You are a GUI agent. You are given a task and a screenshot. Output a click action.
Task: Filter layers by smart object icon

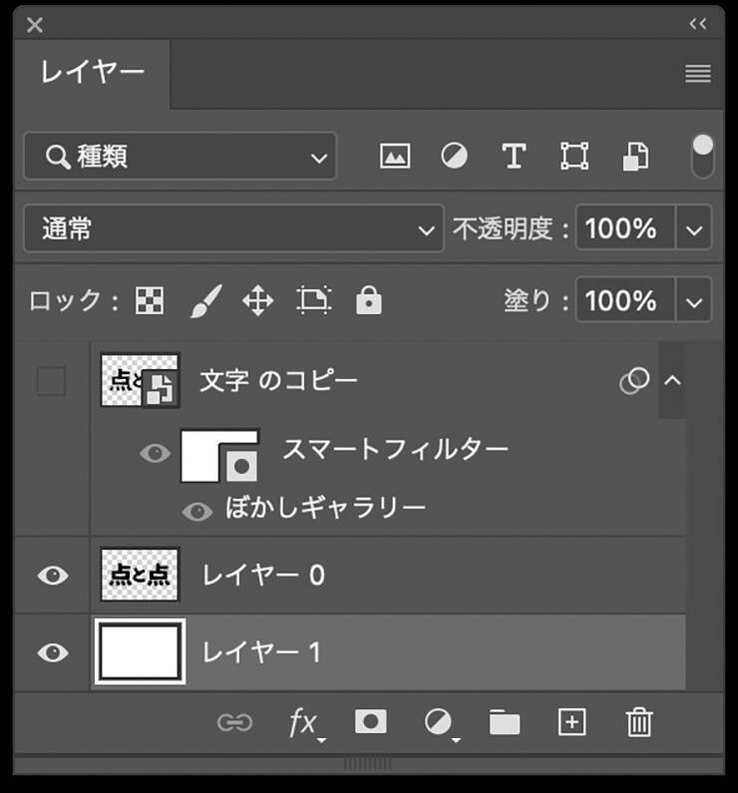635,157
